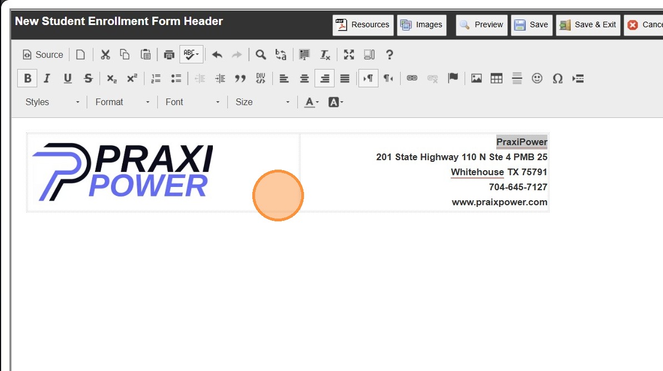Apply block quote formatting

click(x=240, y=78)
